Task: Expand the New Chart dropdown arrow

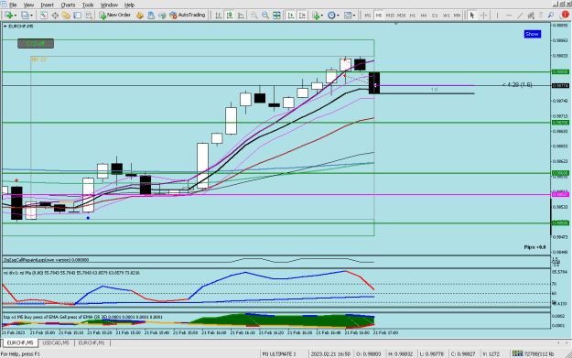Action: 15,16
